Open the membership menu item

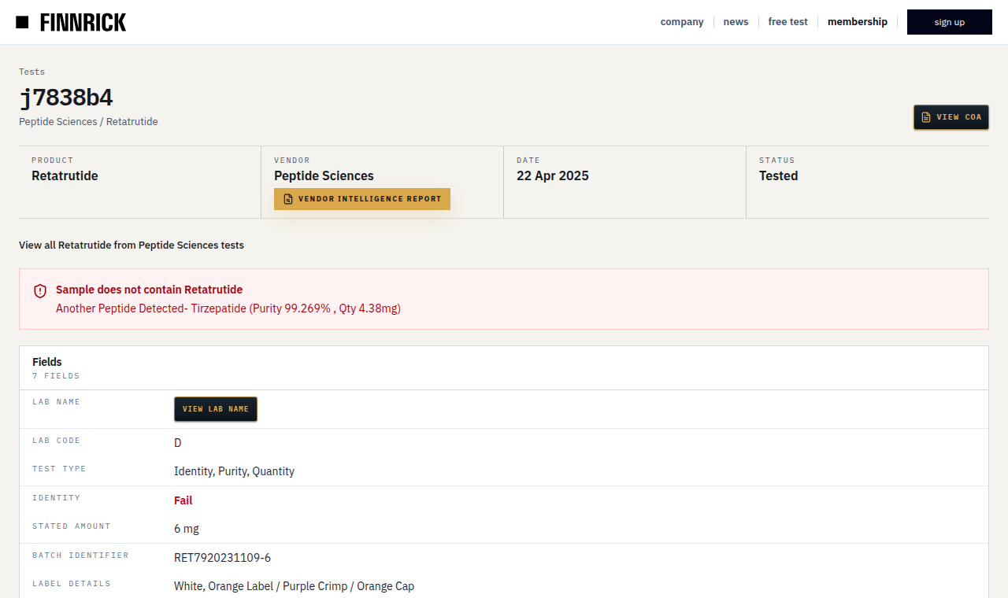coord(858,22)
